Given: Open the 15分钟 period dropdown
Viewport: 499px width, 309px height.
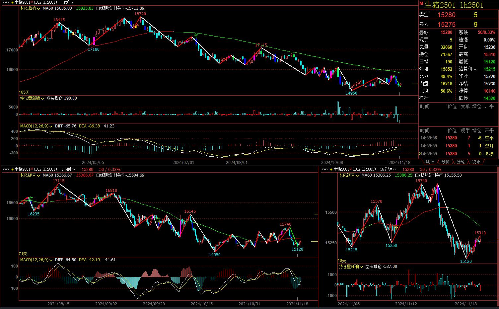Looking at the screenshot, I should [x=388, y=169].
